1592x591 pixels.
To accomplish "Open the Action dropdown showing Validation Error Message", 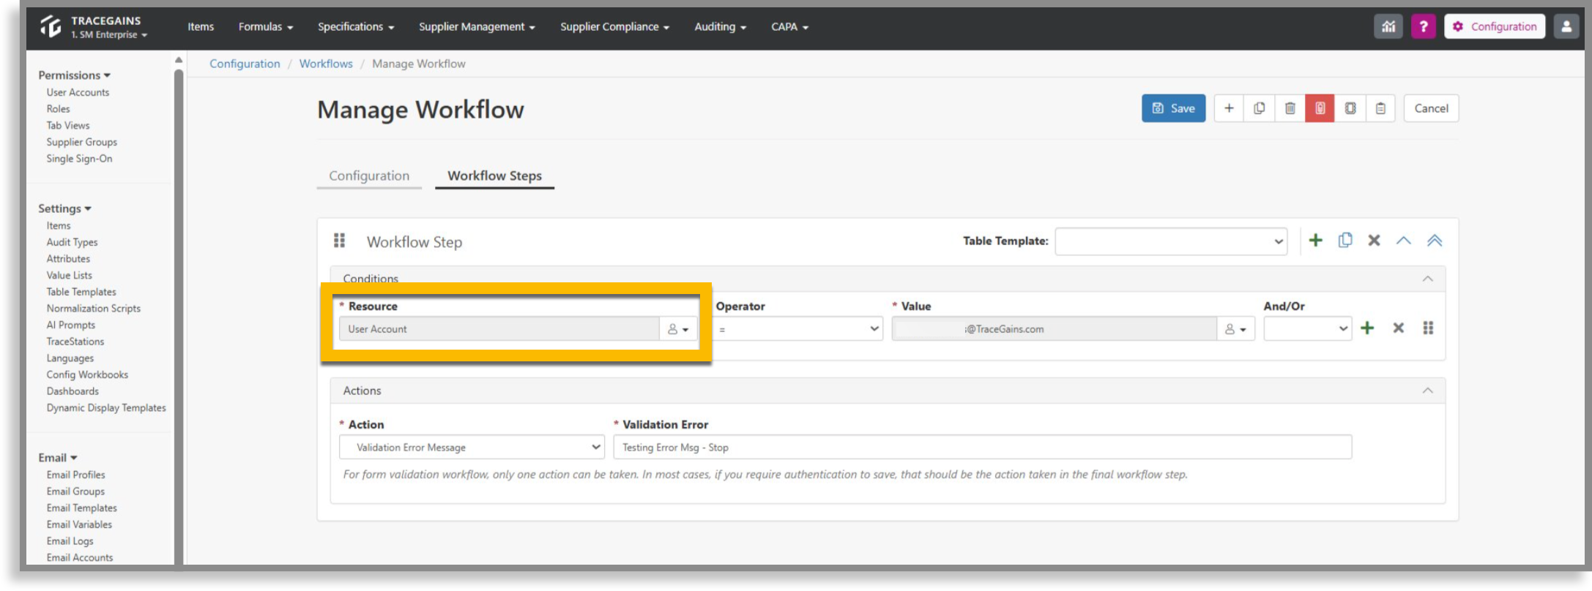I will pos(472,447).
